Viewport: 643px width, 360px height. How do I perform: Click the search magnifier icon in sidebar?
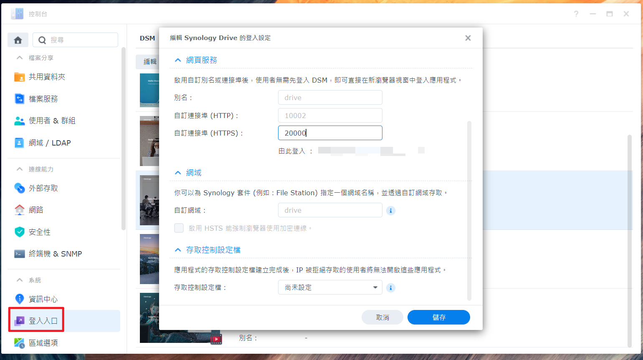tap(42, 40)
